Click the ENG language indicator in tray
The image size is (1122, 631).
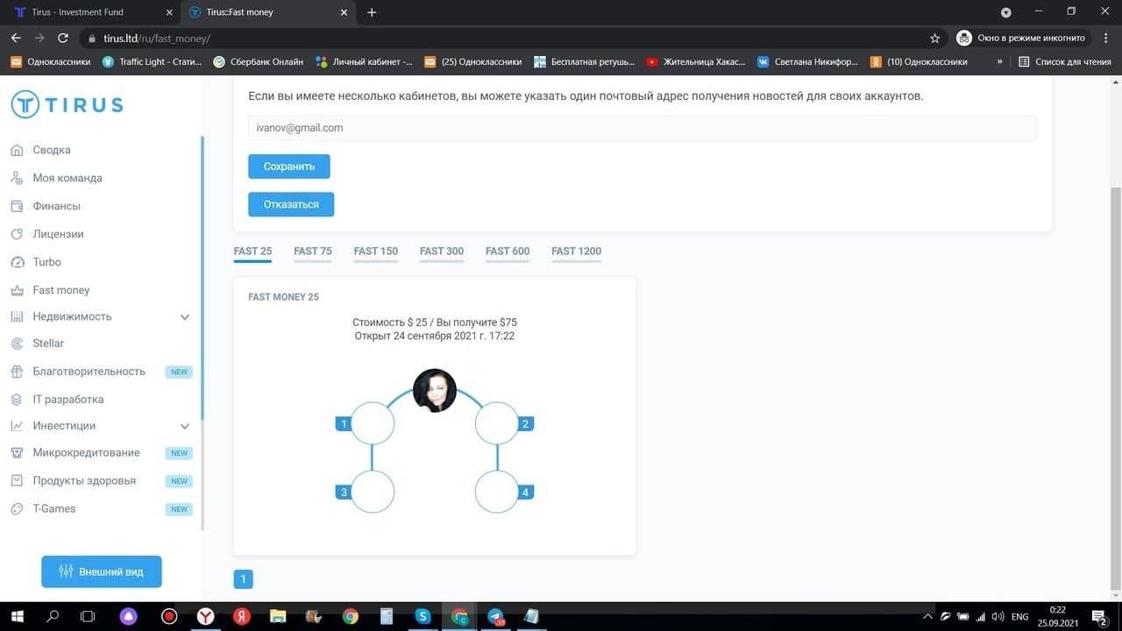coord(1019,617)
